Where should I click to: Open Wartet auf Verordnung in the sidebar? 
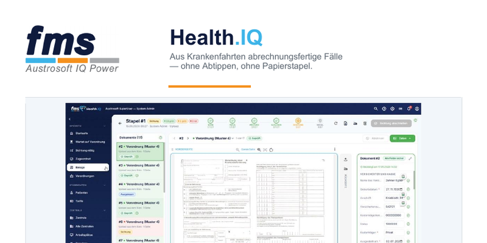pyautogui.click(x=88, y=142)
